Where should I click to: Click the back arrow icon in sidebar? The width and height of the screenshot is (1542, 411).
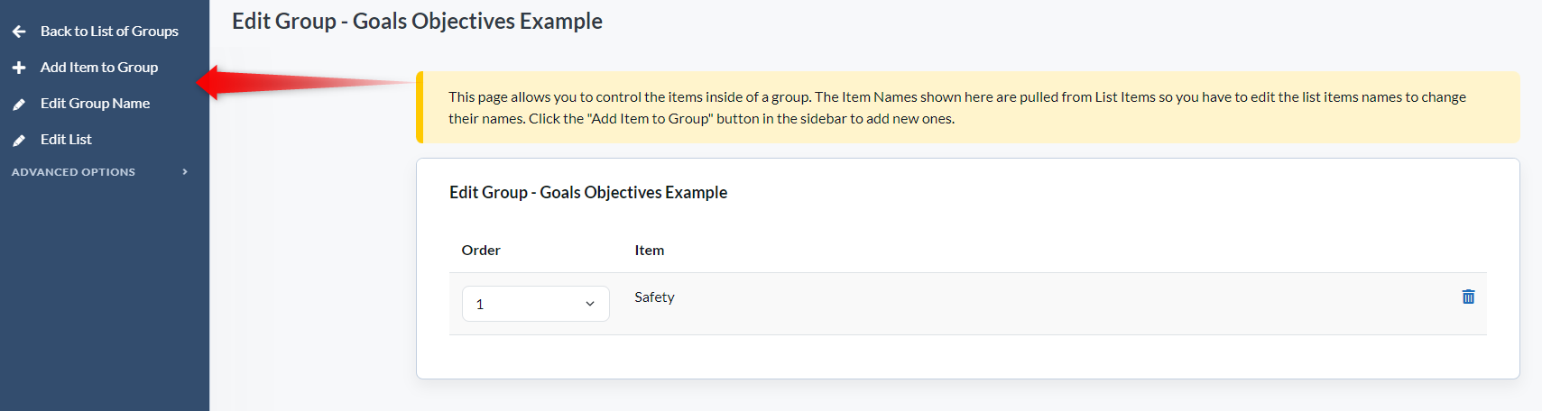(x=19, y=32)
